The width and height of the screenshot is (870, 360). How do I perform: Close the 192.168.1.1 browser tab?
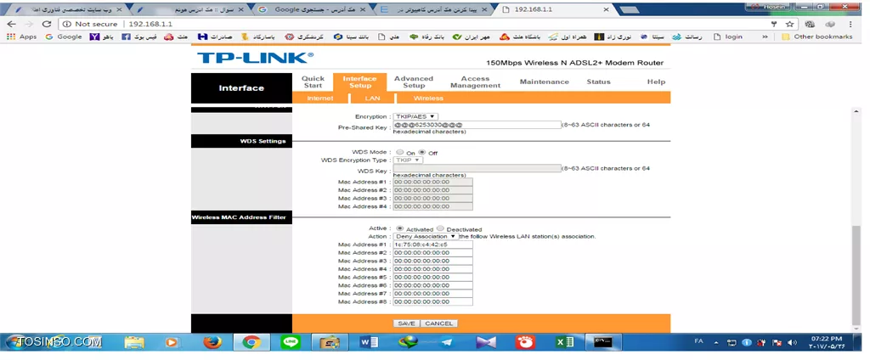[x=606, y=9]
